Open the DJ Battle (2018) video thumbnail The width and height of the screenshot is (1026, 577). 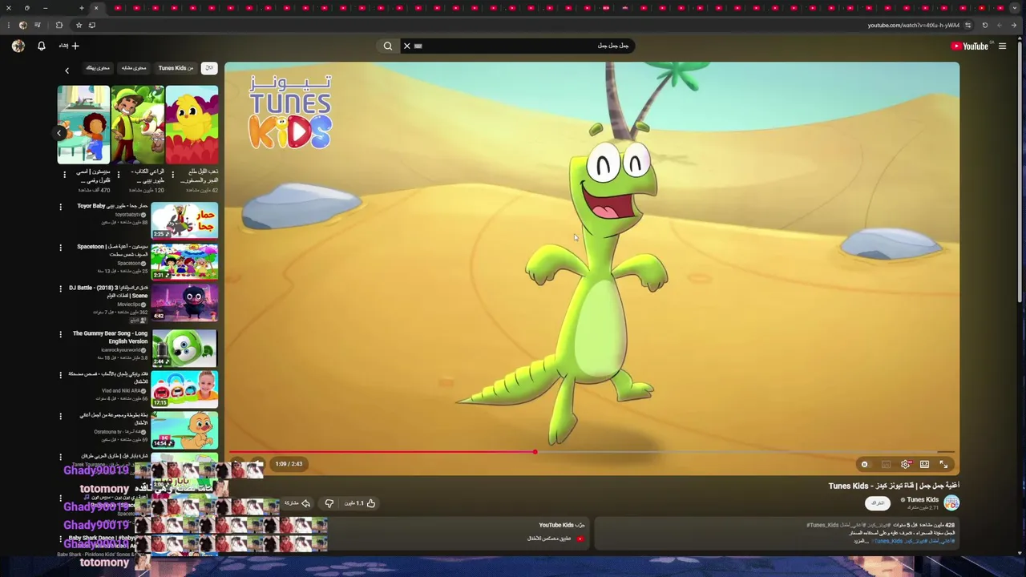[x=184, y=302]
